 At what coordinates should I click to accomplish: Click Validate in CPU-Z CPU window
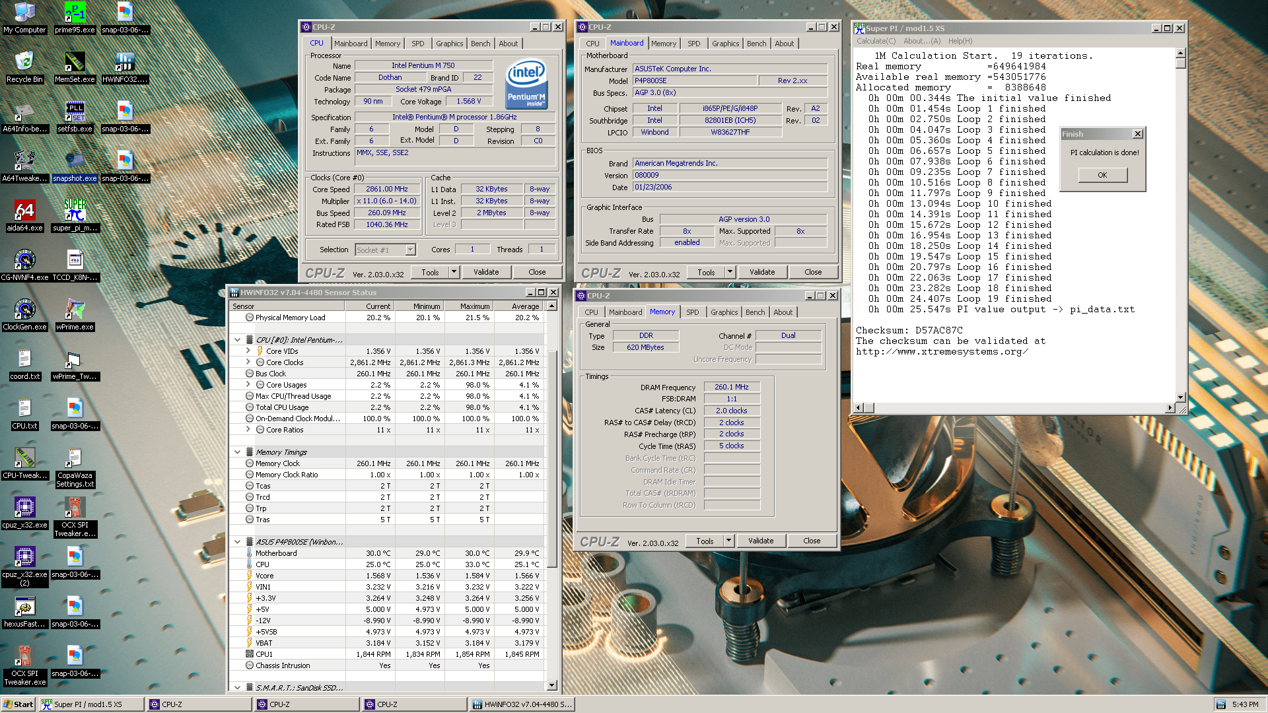[486, 272]
